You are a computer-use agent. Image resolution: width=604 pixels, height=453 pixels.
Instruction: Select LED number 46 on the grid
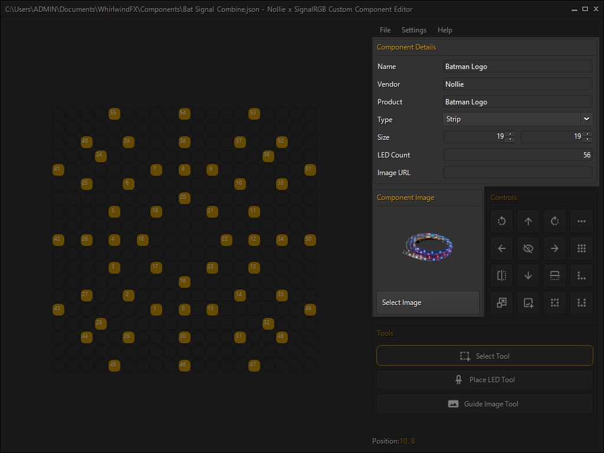[x=185, y=365]
